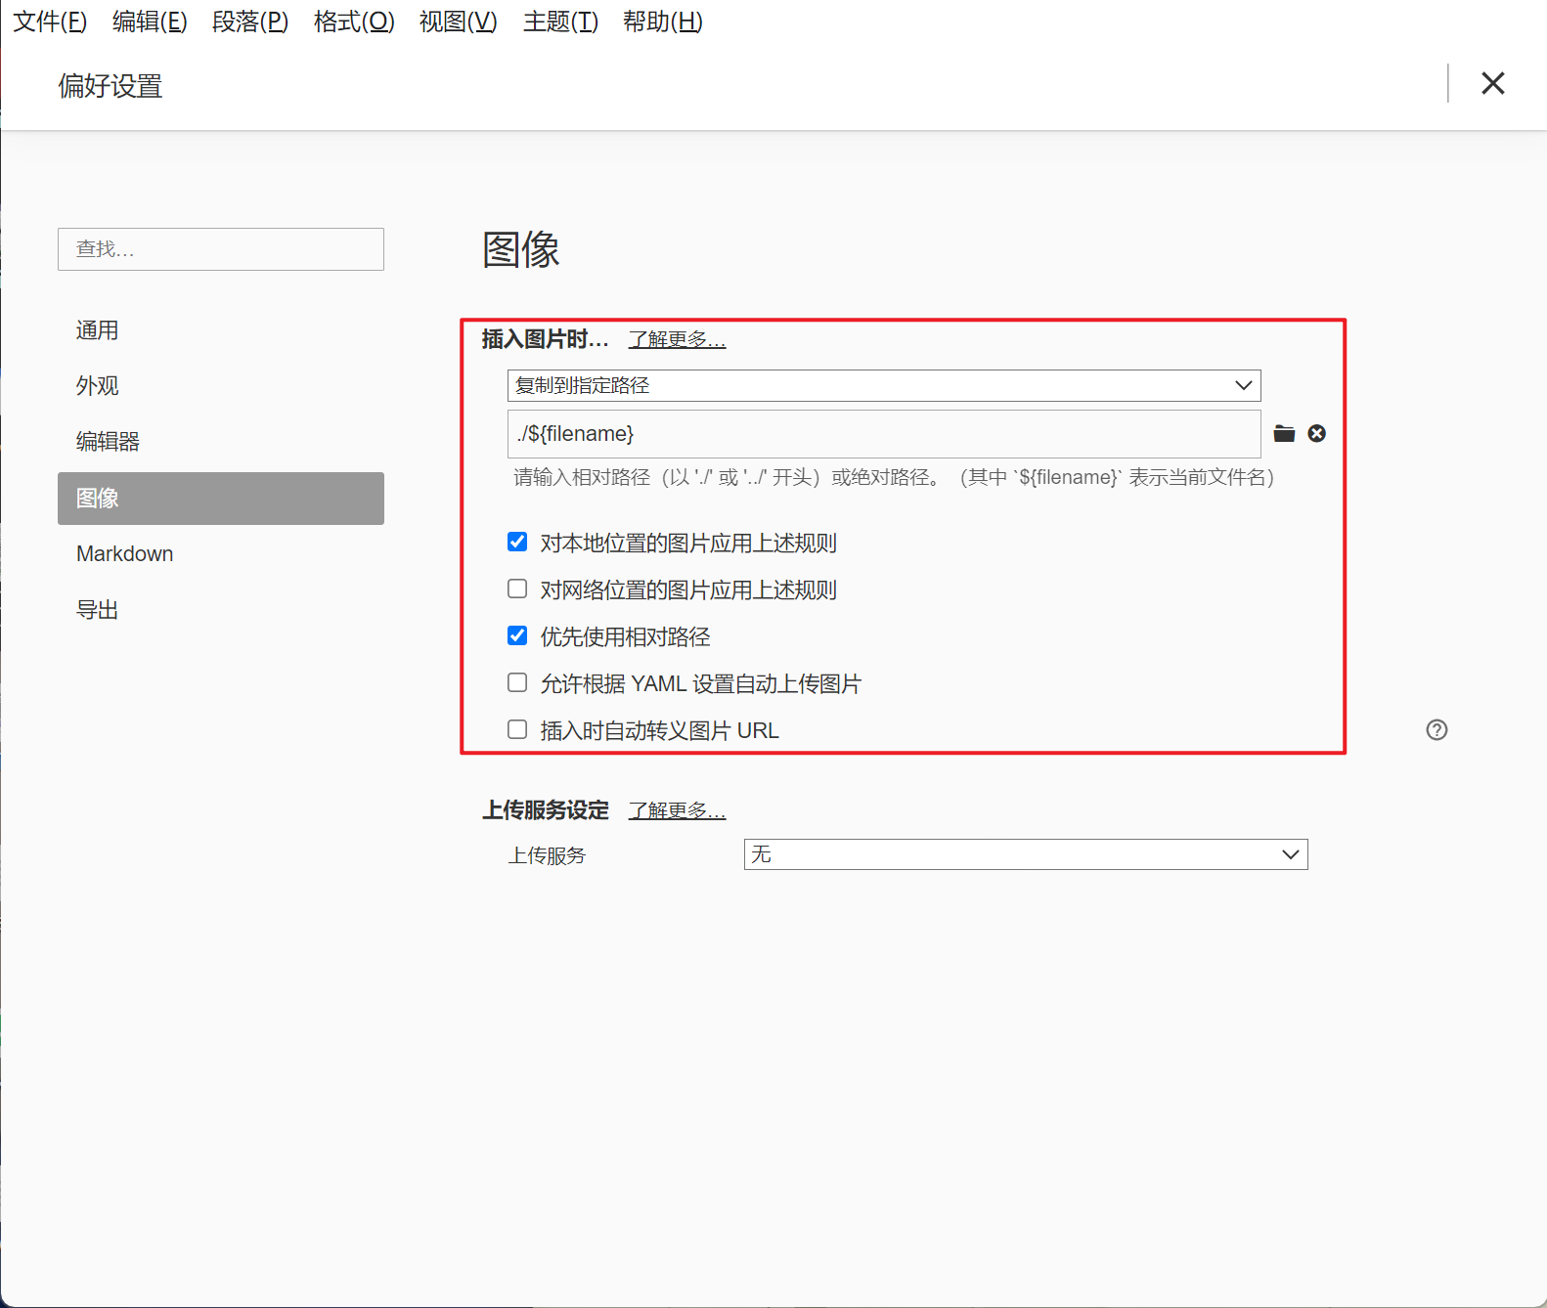1547x1308 pixels.
Task: Open the 视图(V) menu
Action: coord(459,22)
